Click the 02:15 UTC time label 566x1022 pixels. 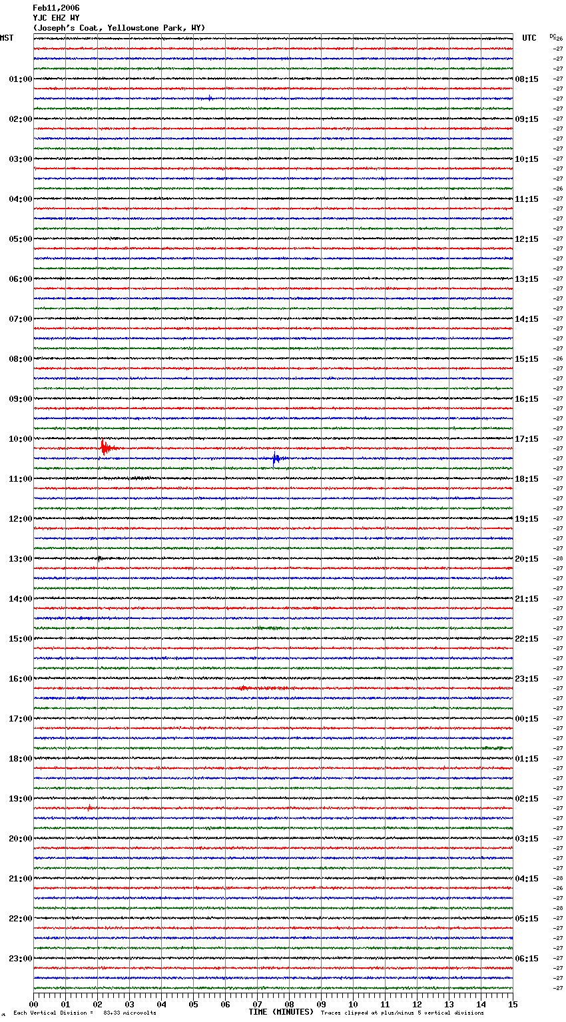(527, 799)
